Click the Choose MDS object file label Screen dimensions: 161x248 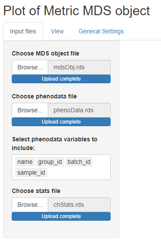click(46, 53)
